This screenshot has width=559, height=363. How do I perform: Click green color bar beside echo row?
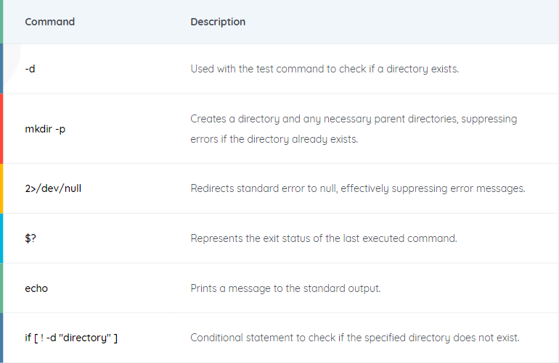pyautogui.click(x=1, y=288)
